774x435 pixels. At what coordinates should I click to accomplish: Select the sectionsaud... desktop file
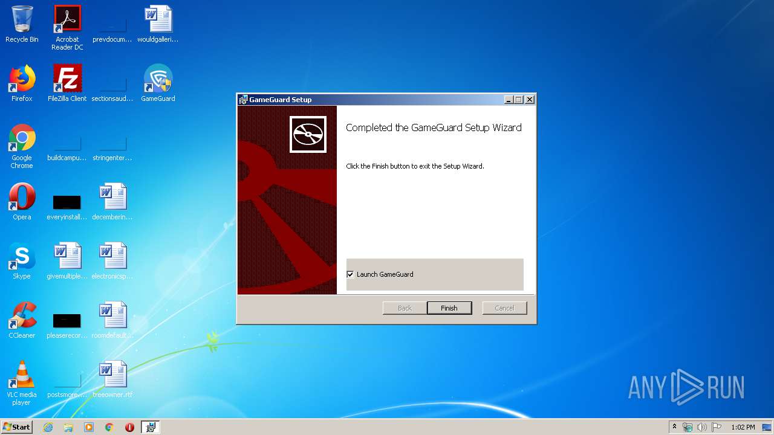pyautogui.click(x=112, y=83)
